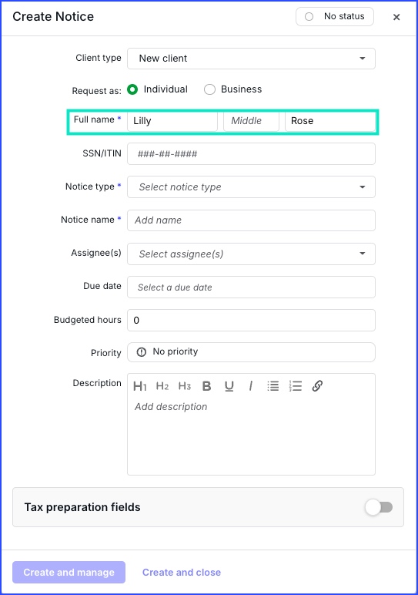Open the Client type dropdown
This screenshot has width=418, height=595.
(x=251, y=59)
